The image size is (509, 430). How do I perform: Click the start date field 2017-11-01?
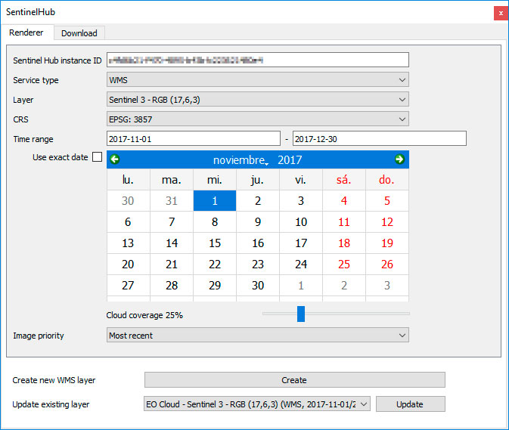pyautogui.click(x=194, y=139)
